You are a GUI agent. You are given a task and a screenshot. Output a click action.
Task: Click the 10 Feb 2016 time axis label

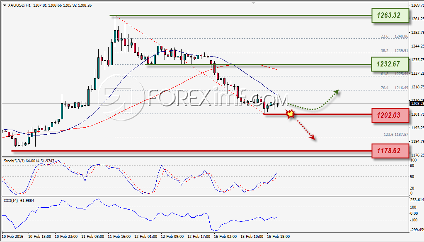click(x=12, y=237)
